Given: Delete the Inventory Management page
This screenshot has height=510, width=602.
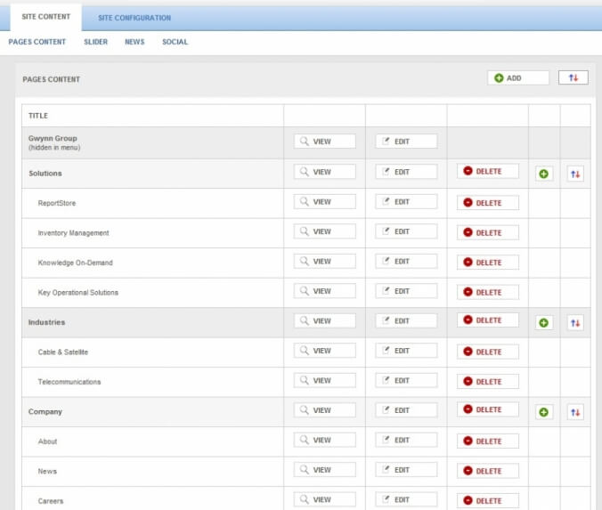Looking at the screenshot, I should coord(488,233).
